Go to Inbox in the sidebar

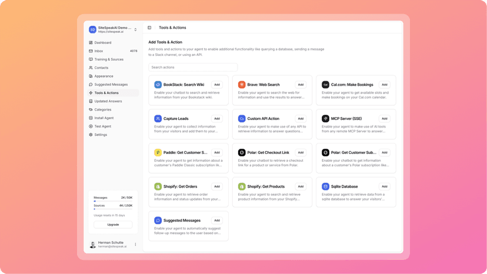coord(113,51)
